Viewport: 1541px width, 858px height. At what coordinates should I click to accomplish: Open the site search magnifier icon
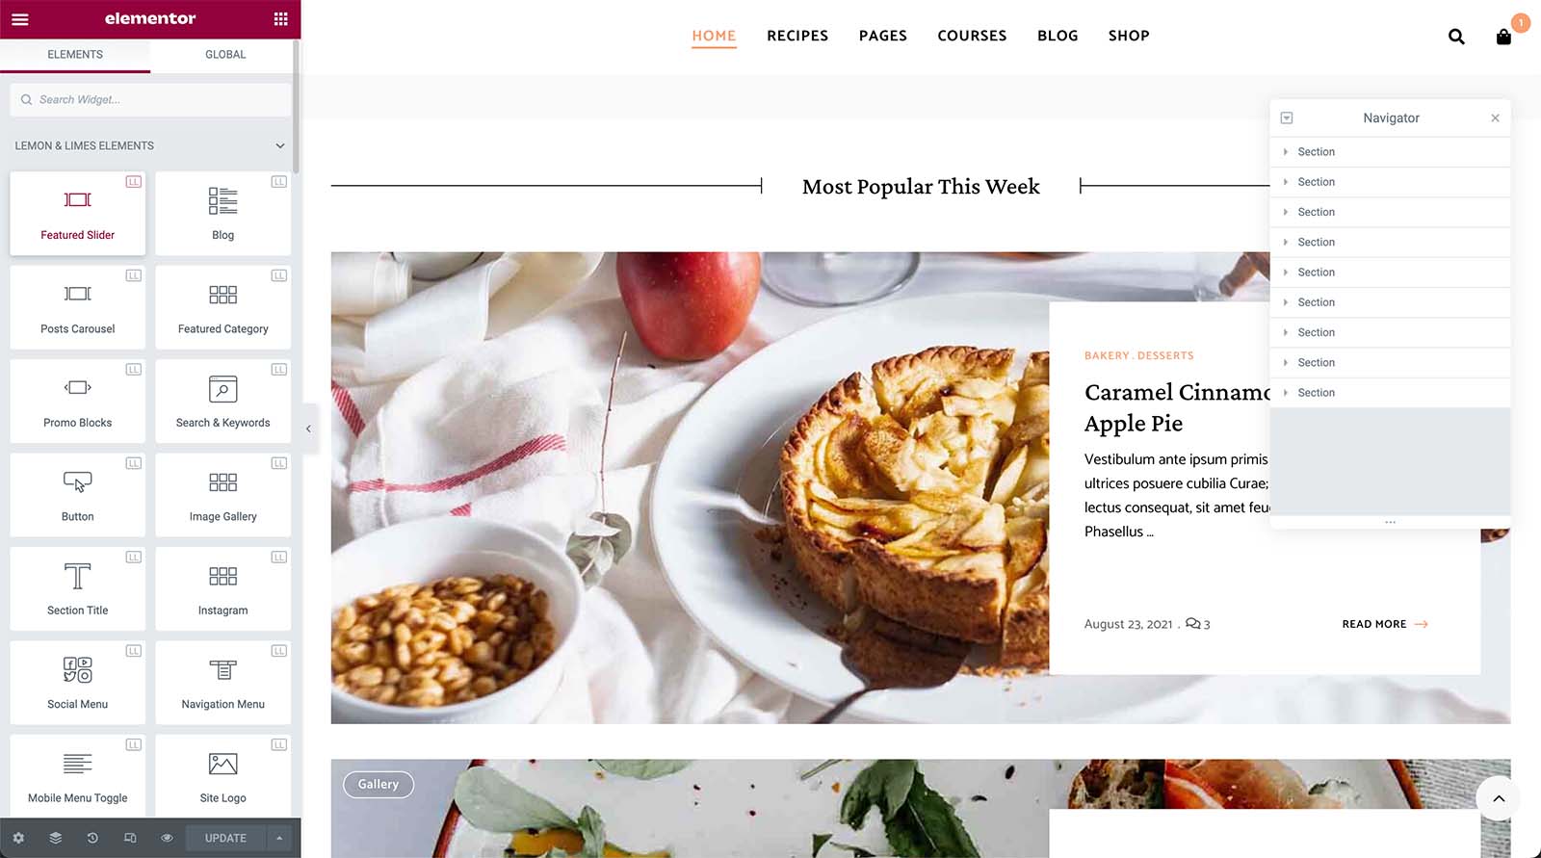1456,37
